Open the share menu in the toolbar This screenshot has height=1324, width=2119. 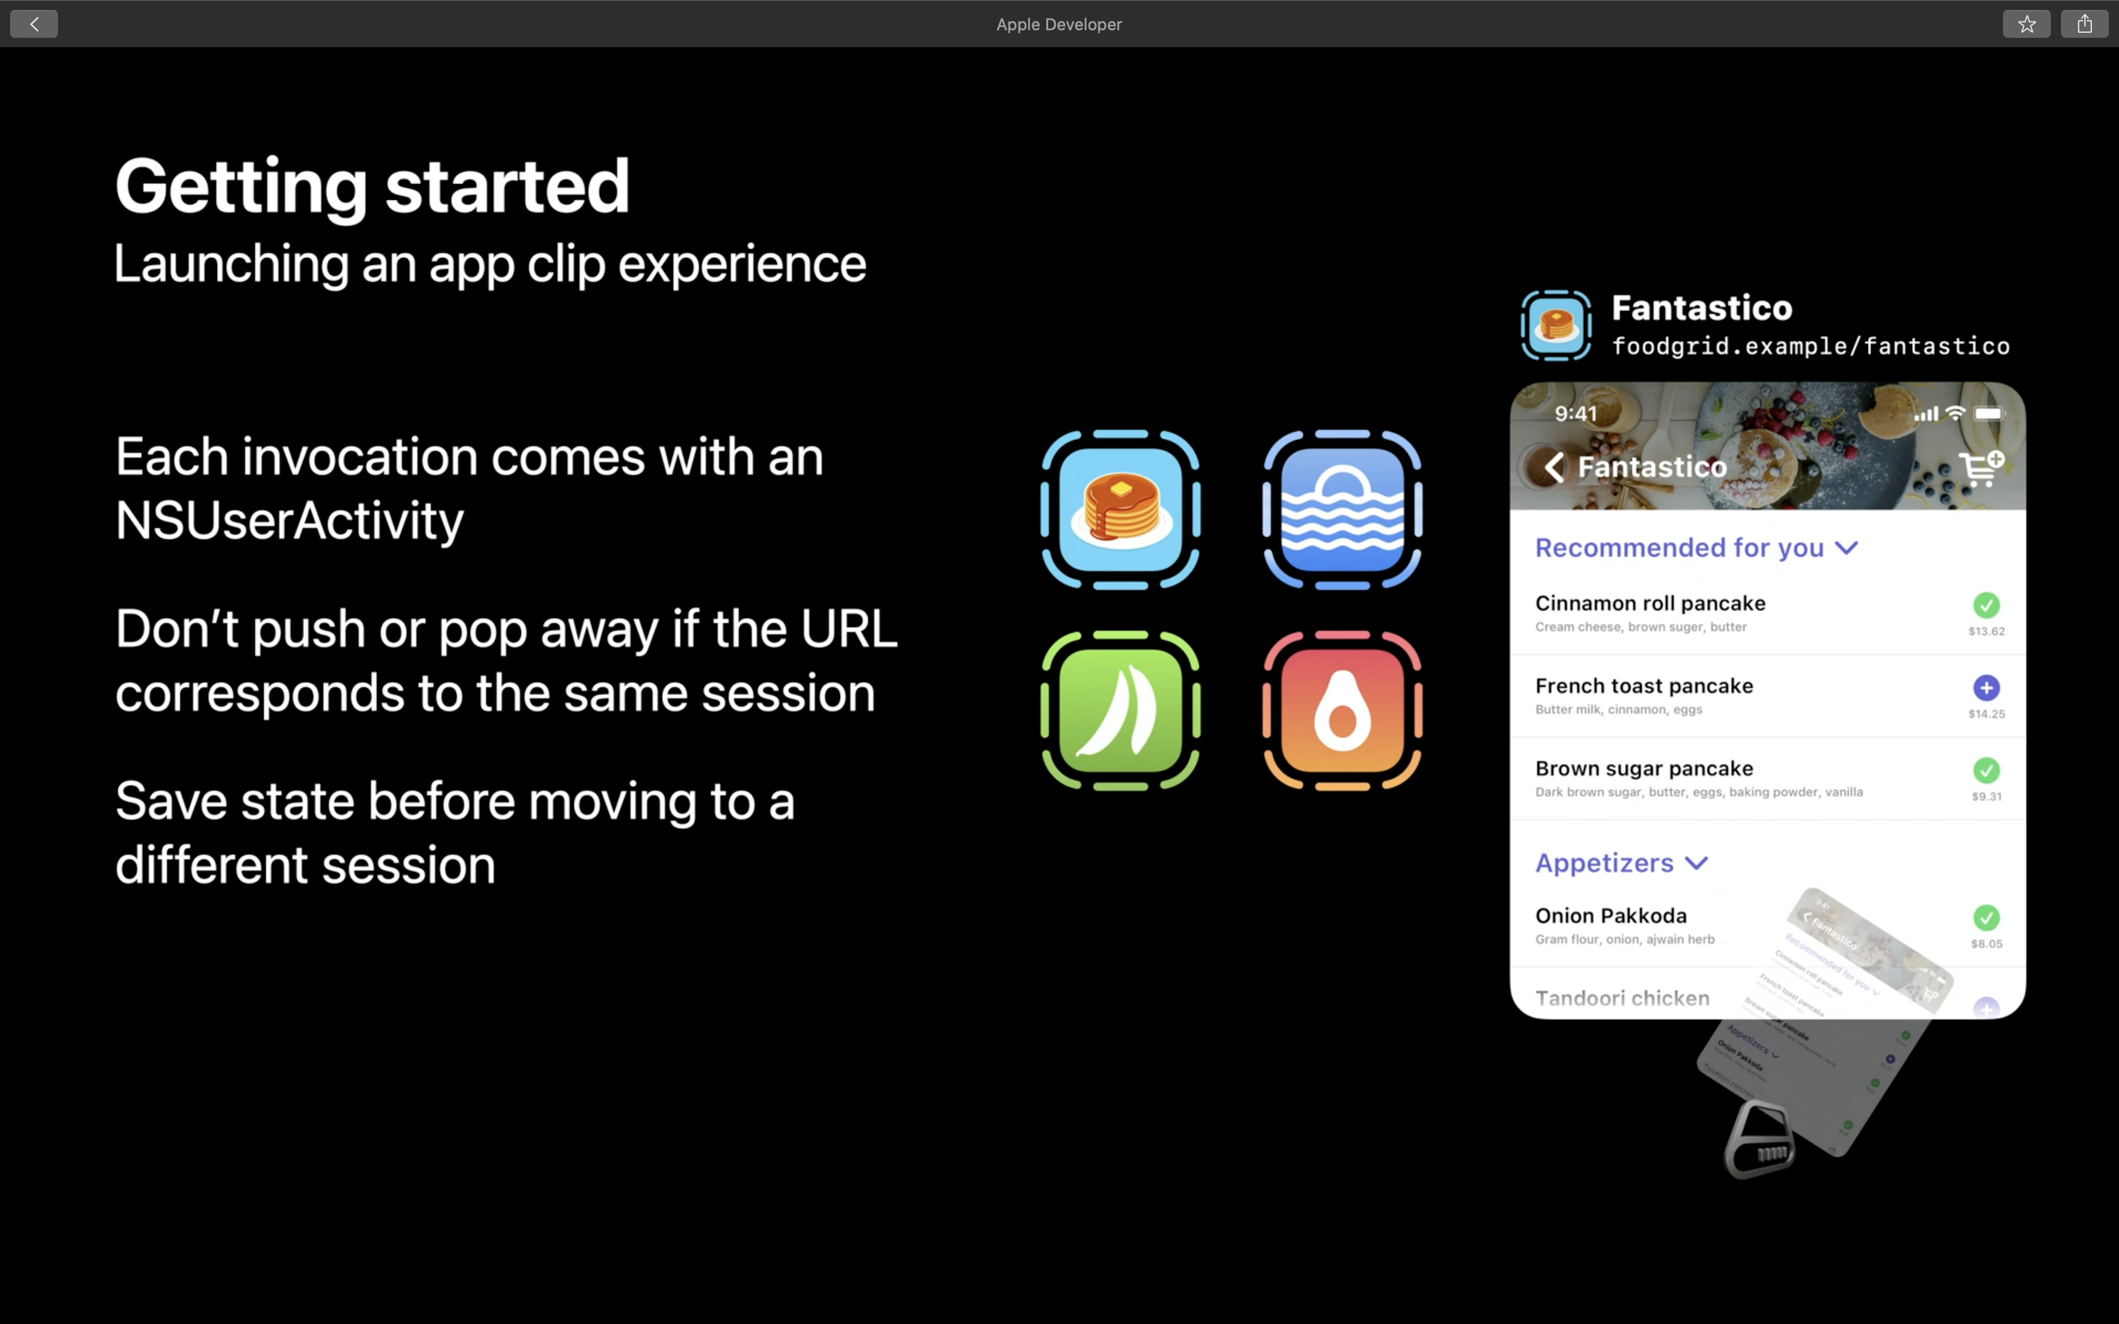[2084, 24]
